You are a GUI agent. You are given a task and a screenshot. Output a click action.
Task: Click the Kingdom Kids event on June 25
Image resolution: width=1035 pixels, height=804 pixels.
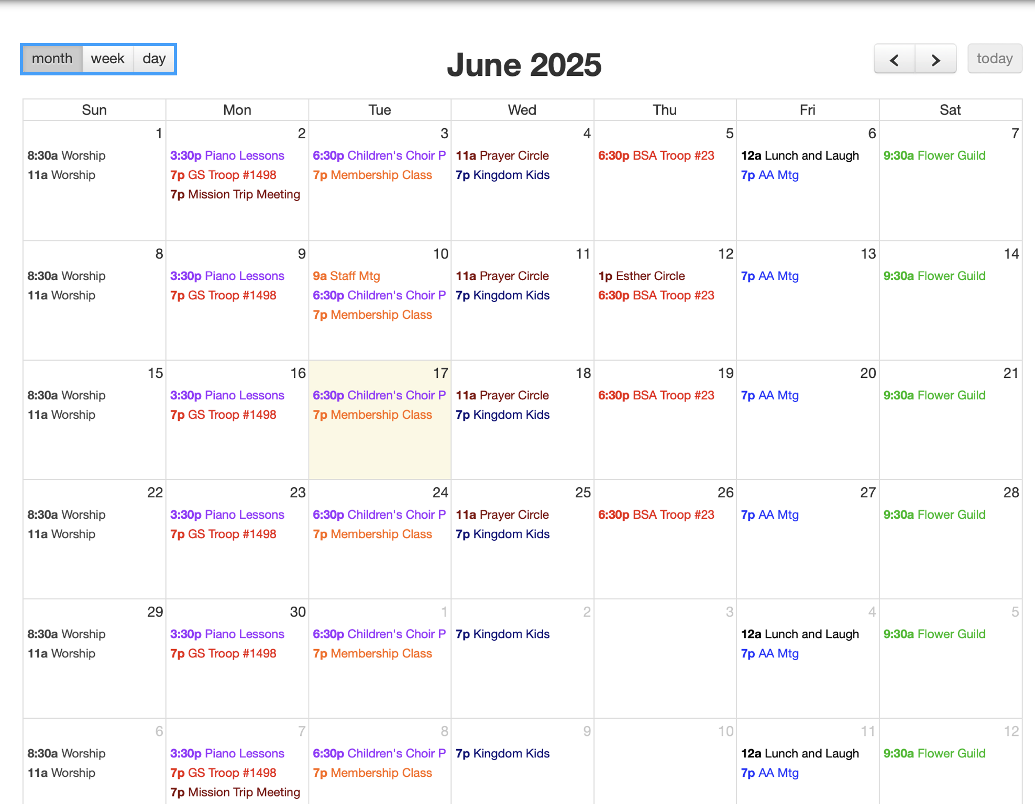(x=502, y=534)
